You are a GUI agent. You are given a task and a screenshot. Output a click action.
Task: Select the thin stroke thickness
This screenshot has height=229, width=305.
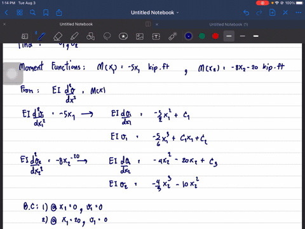[x=243, y=36]
